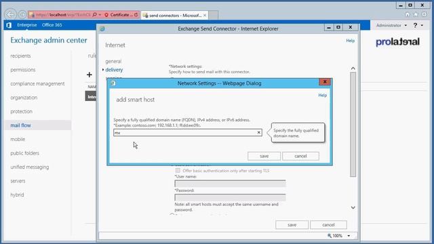Screen dimensions: 434x244
Task: Open recipients in the admin center menu
Action: pos(20,56)
